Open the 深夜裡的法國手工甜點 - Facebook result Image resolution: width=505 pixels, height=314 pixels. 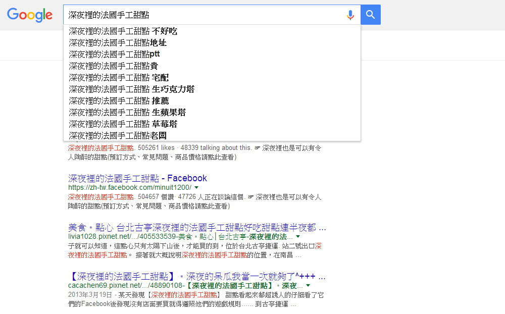[x=137, y=178]
